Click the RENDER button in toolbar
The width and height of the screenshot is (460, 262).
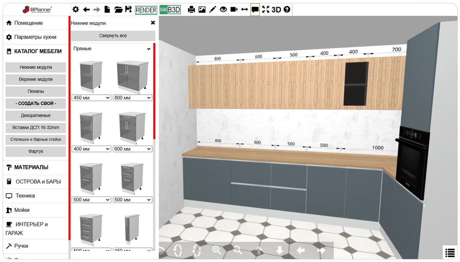click(146, 10)
